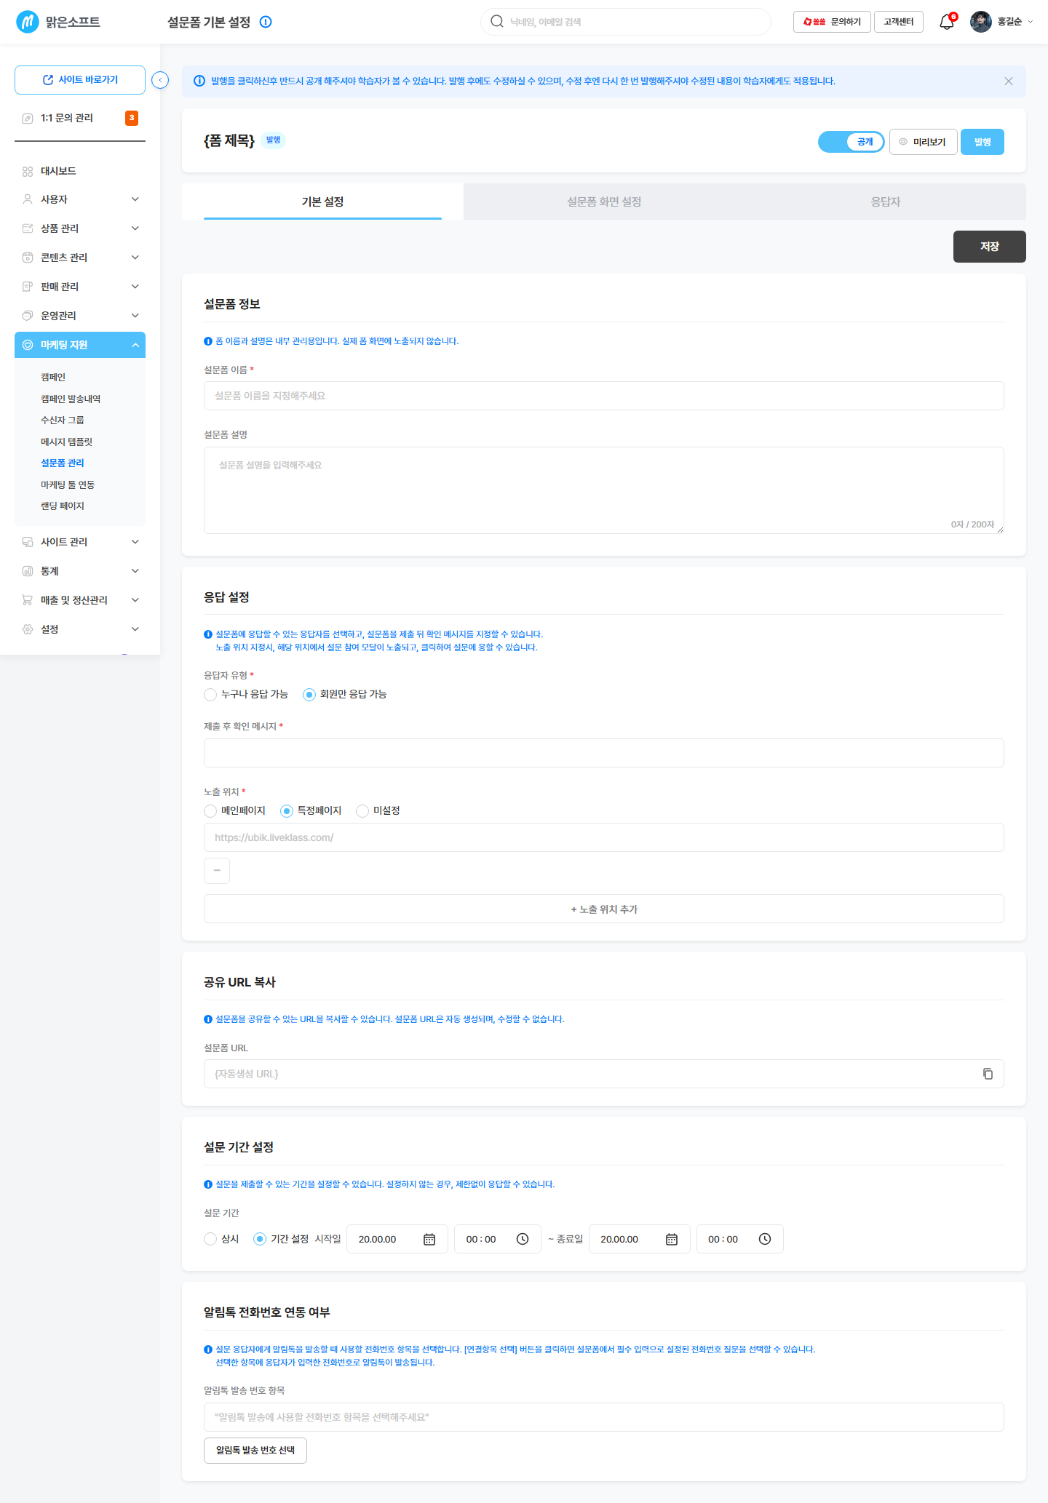Expand the 판매 관리 chevron

click(135, 287)
